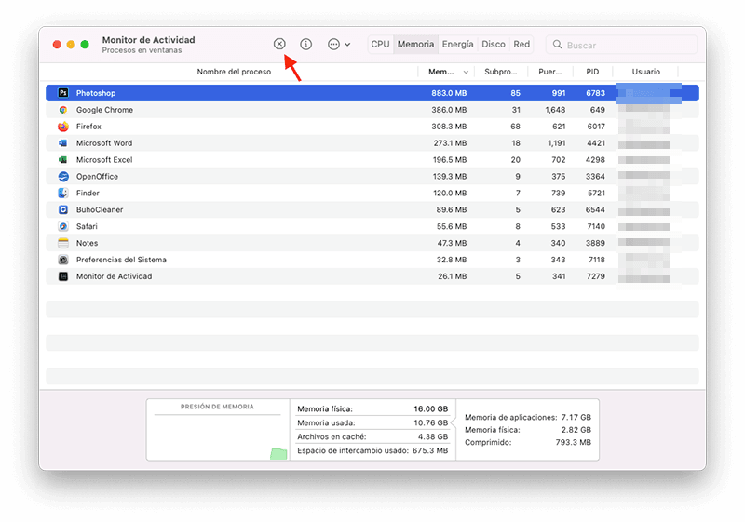Click the Firefox icon in process list

point(63,127)
